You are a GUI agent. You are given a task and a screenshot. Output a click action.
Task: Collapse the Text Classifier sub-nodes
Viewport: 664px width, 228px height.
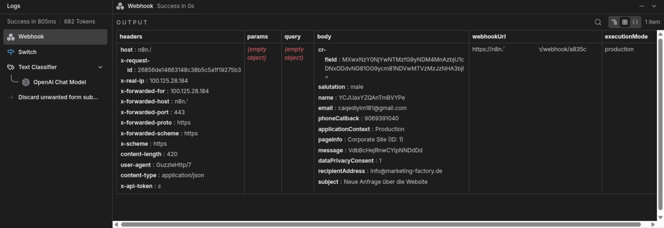100,67
